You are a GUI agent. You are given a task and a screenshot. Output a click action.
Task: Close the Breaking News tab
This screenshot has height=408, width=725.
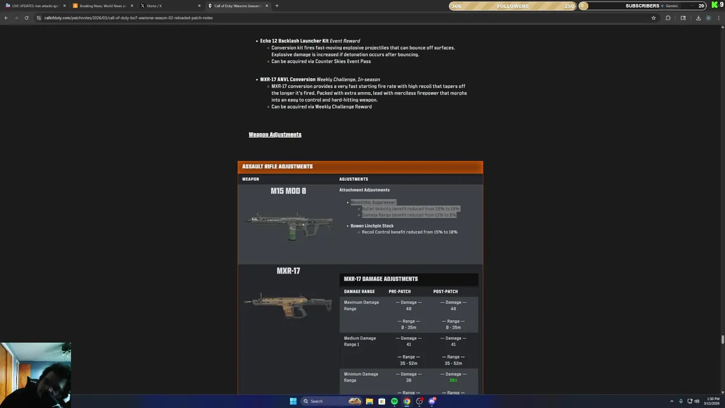(132, 6)
